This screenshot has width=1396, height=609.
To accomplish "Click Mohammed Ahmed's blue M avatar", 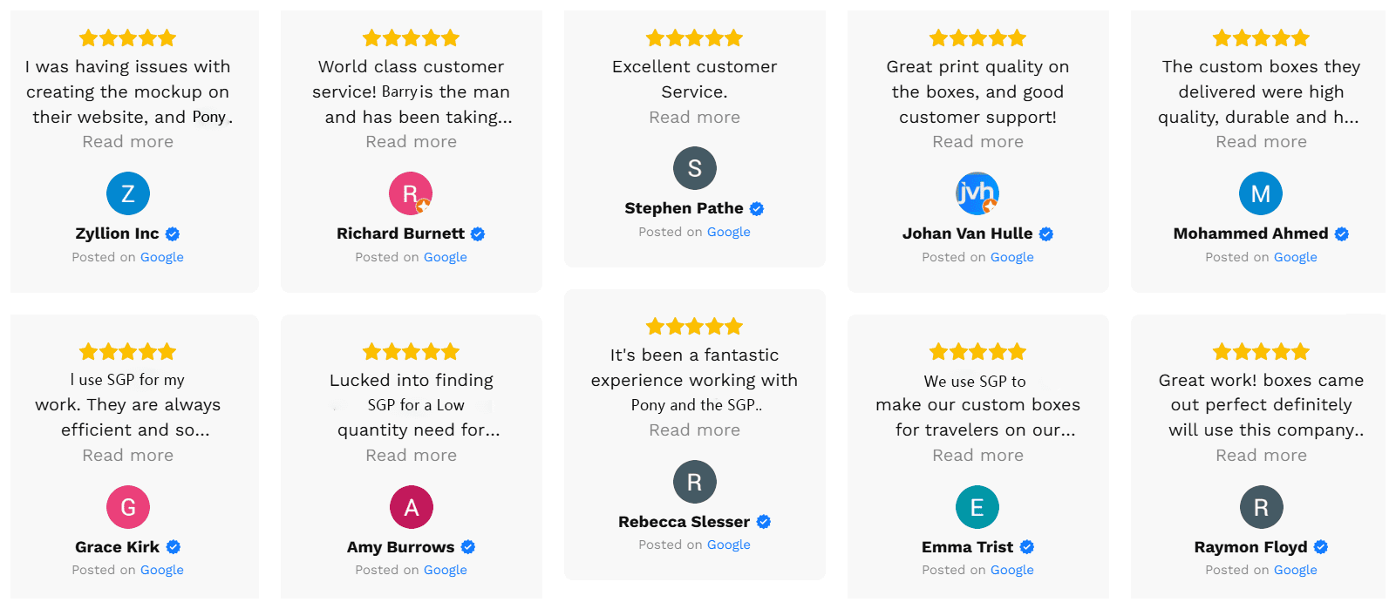I will (1261, 193).
